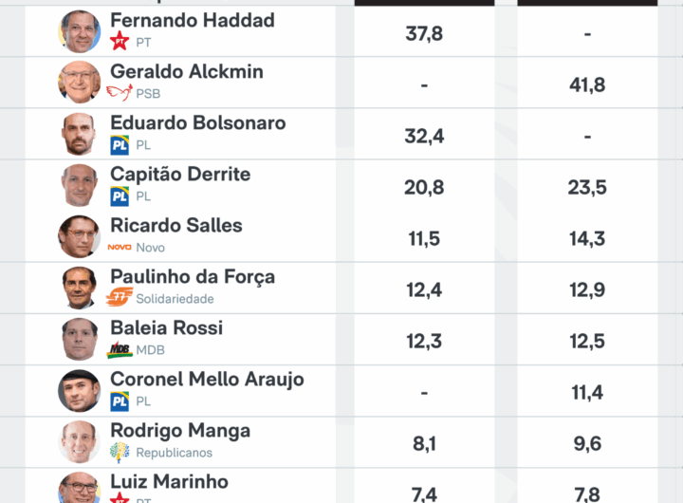The image size is (683, 503).
Task: Click Rodrigo Manga's portrait photo
Action: point(80,441)
